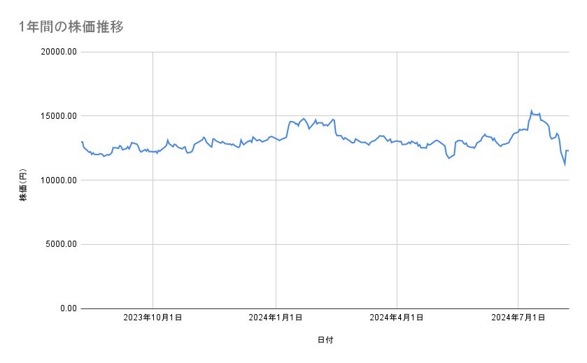Select the 2024年4月1日 date label
587x363 pixels.
pos(397,318)
